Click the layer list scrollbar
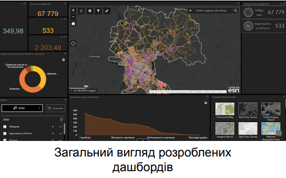 [64, 129]
